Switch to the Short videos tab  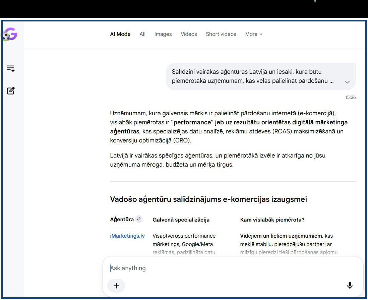(221, 34)
